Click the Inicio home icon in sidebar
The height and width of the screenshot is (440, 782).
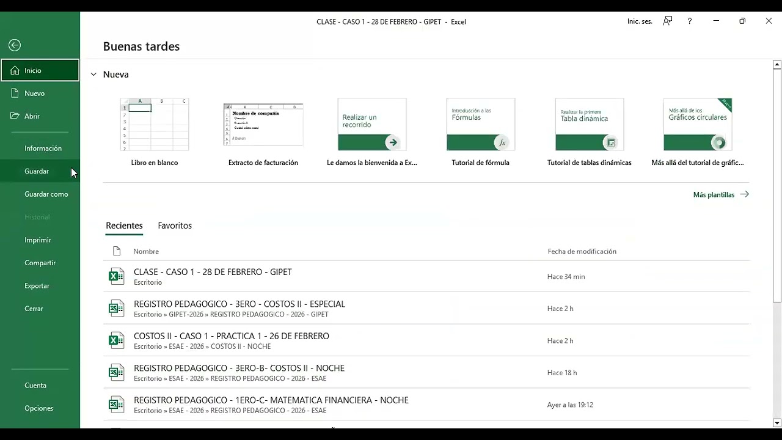(15, 70)
